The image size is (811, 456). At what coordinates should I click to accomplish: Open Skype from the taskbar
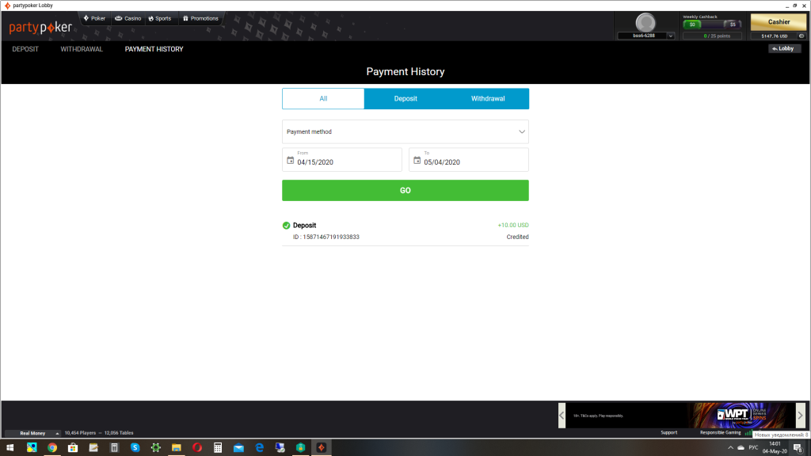tap(135, 447)
